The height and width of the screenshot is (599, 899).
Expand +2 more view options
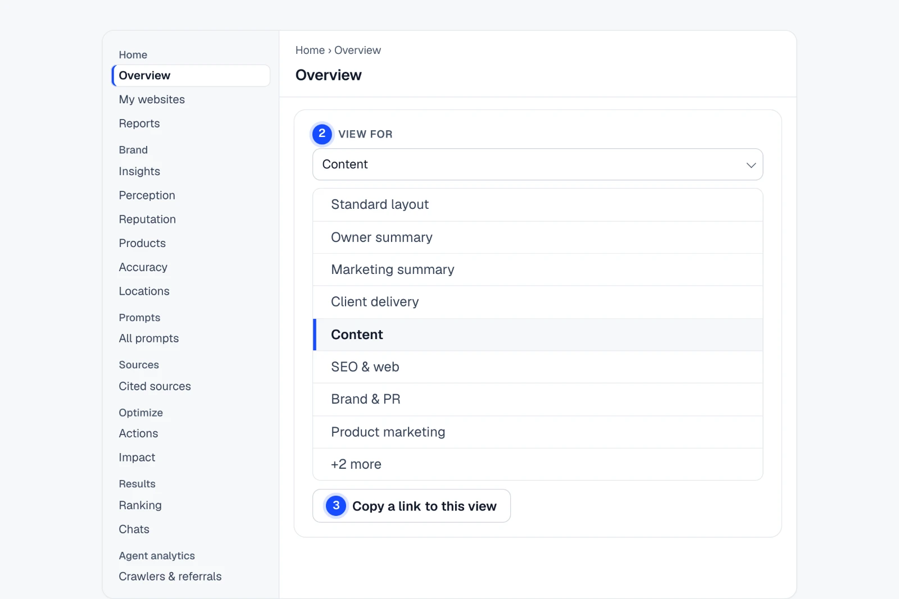click(x=538, y=464)
